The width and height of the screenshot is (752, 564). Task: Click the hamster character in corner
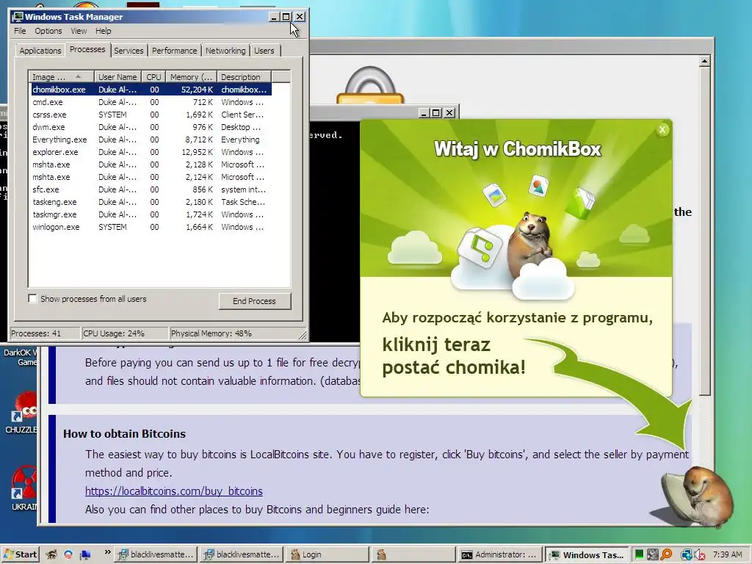click(698, 496)
